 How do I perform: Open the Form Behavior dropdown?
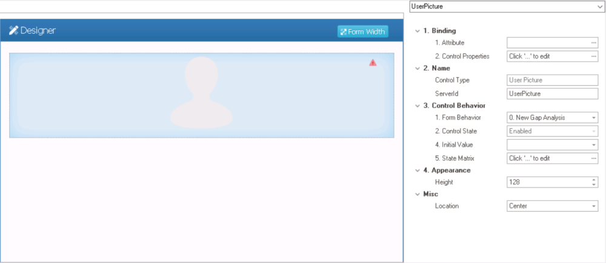(594, 118)
